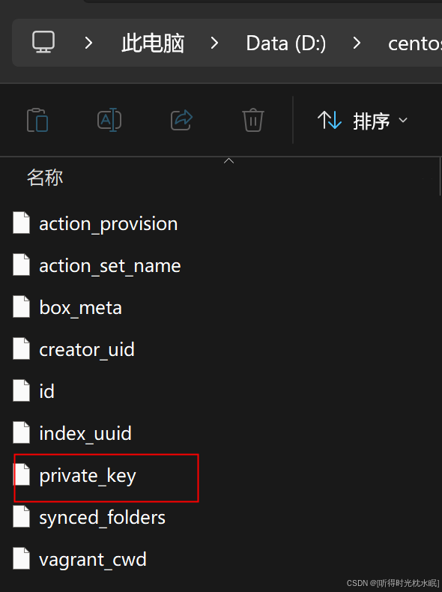Click the rename icon in toolbar
442x592 pixels.
coord(109,120)
